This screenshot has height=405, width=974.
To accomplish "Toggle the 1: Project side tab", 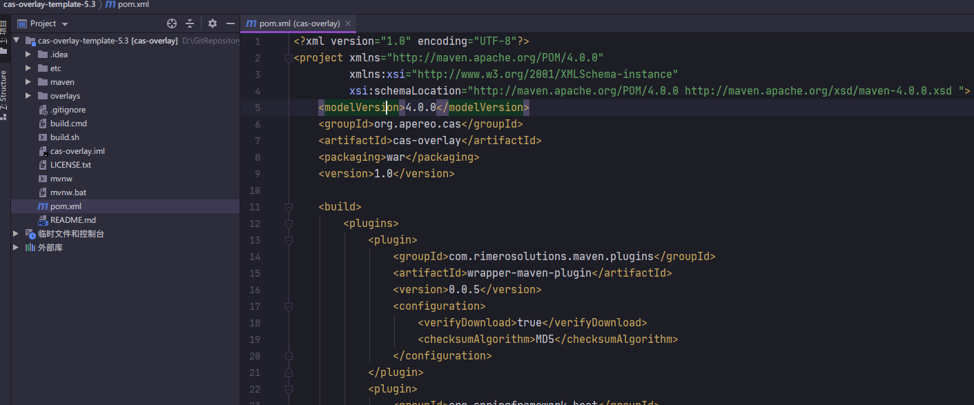I will pyautogui.click(x=3, y=37).
